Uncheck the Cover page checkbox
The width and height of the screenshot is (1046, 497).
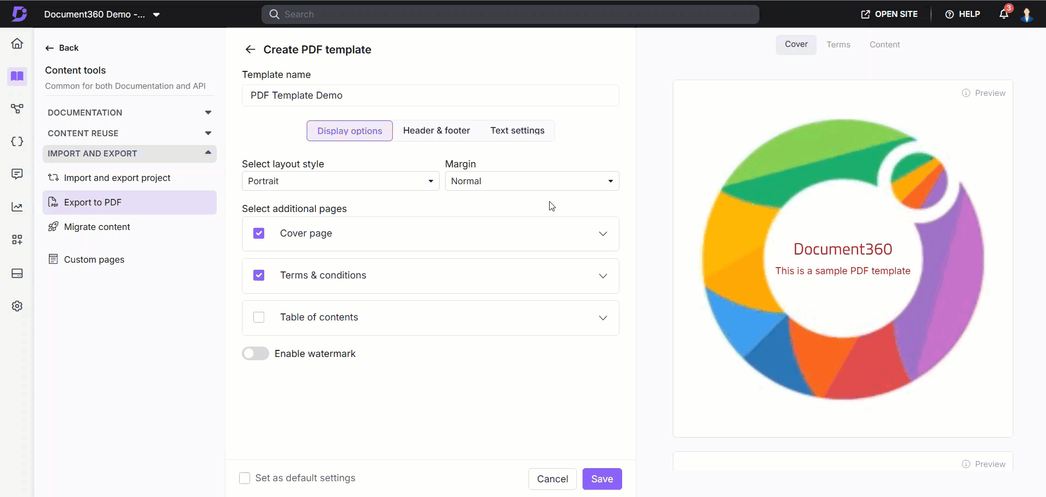click(x=259, y=233)
